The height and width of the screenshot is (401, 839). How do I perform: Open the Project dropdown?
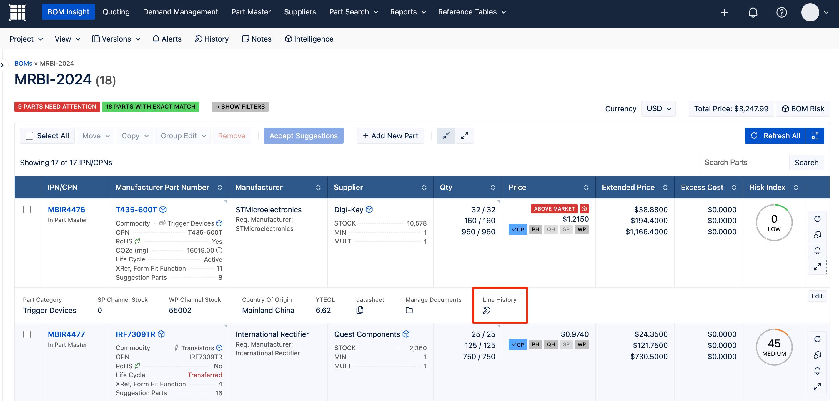point(26,39)
